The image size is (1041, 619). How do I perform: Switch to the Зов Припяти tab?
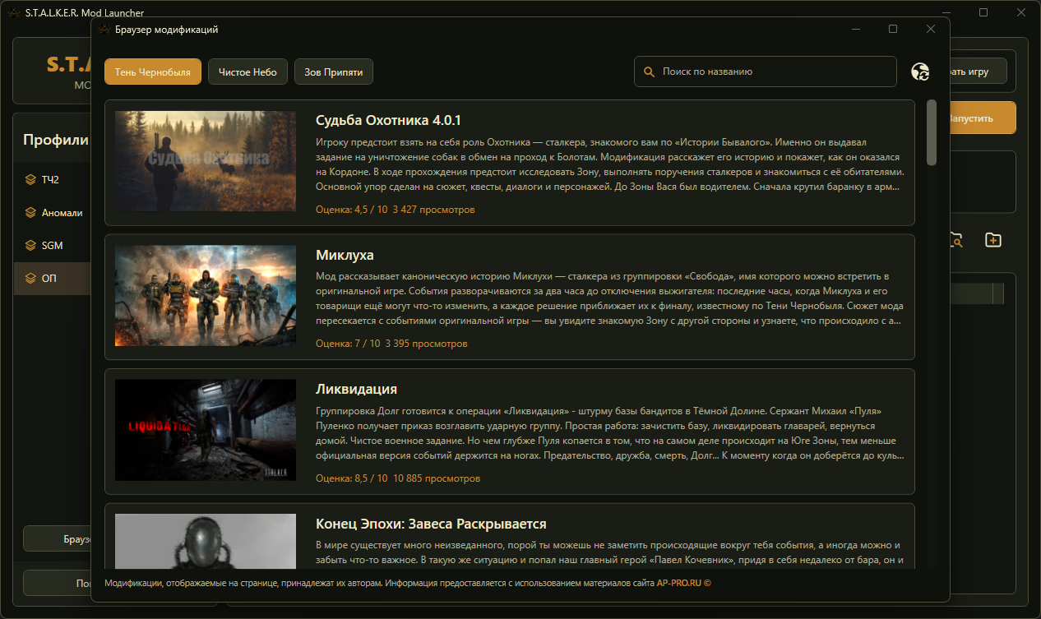tap(334, 72)
